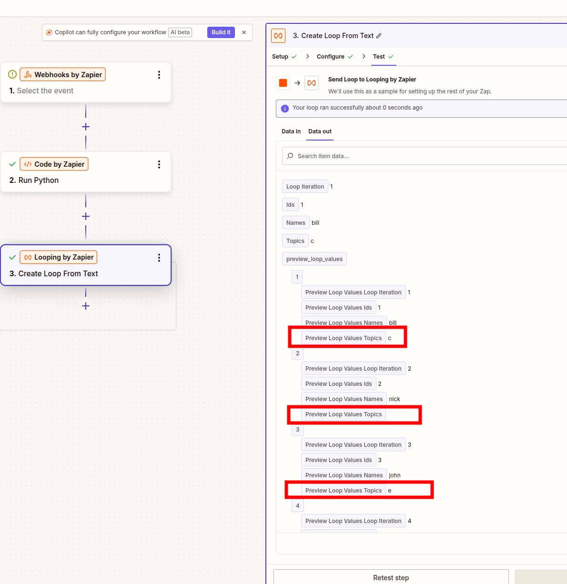Select the Ids field label
Screen dimensions: 567x584
290,205
